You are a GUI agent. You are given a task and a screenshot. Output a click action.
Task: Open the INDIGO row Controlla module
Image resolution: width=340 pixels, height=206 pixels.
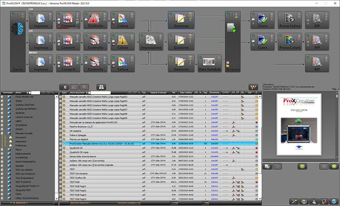(95, 63)
